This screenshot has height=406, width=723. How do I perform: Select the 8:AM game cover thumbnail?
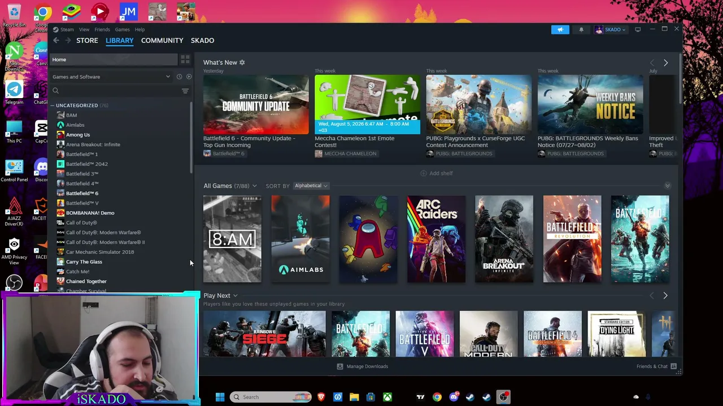point(232,239)
